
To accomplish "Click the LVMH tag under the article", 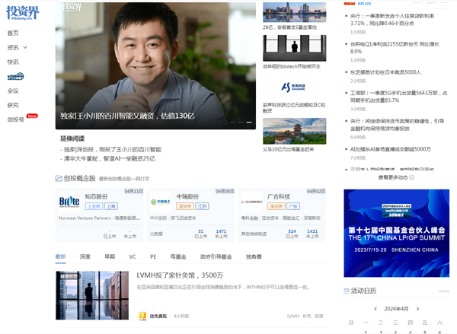I will point(293,316).
